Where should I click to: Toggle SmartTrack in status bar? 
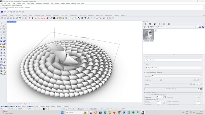87,109
